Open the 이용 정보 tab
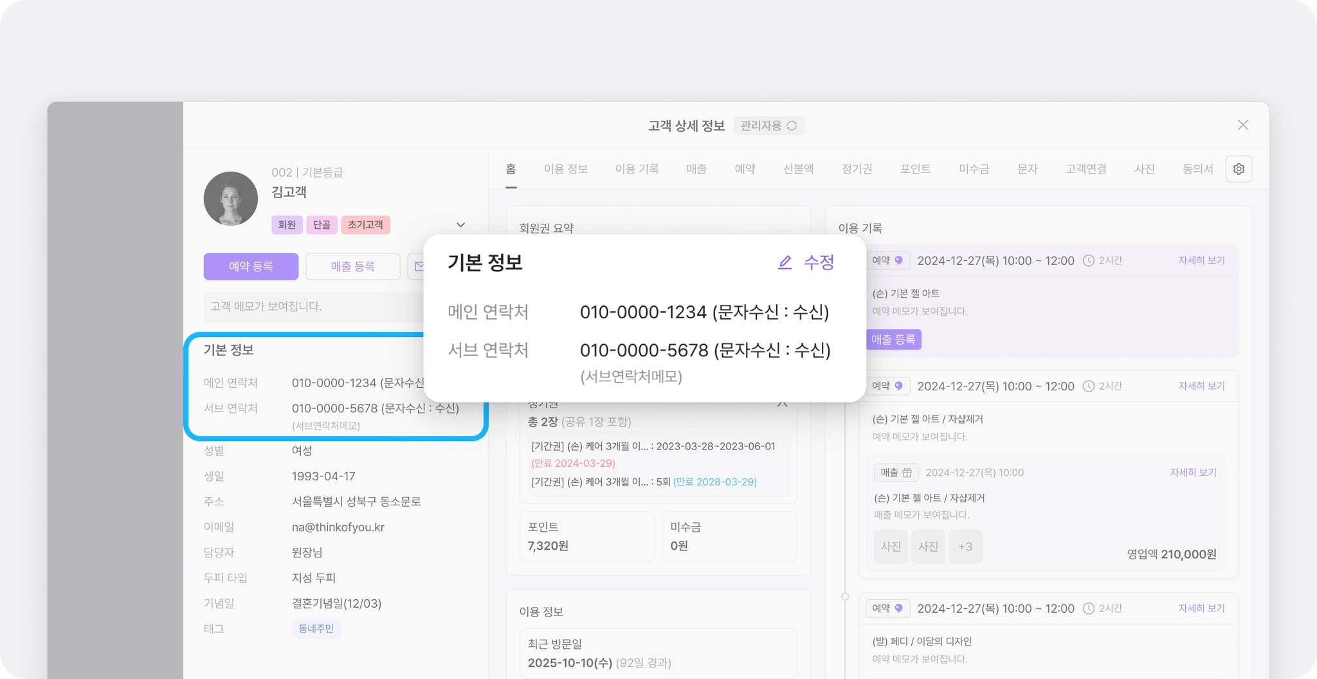 coord(566,169)
